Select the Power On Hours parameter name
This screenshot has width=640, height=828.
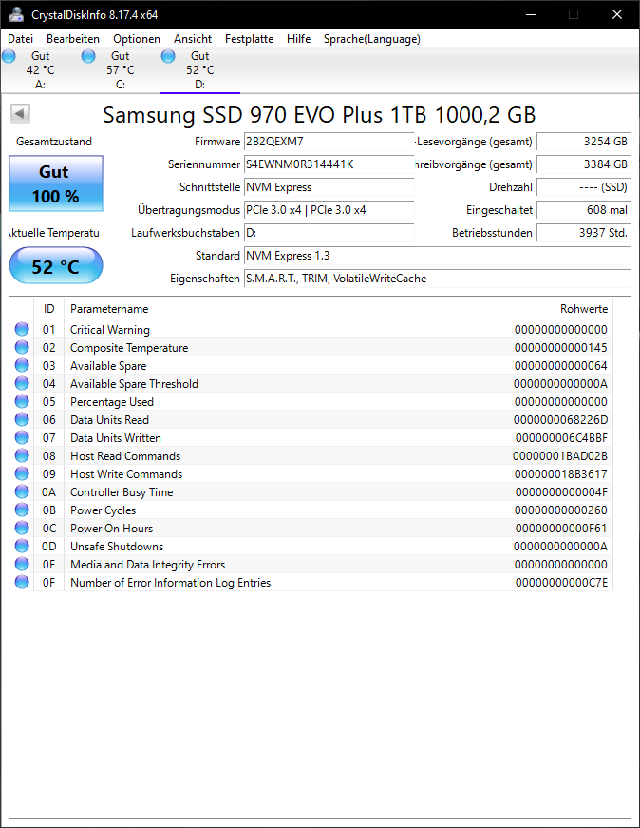(x=112, y=528)
